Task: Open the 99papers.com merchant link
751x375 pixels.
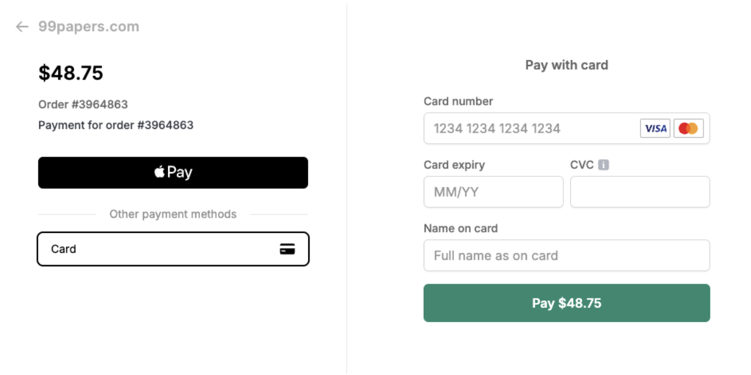Action: coord(88,27)
